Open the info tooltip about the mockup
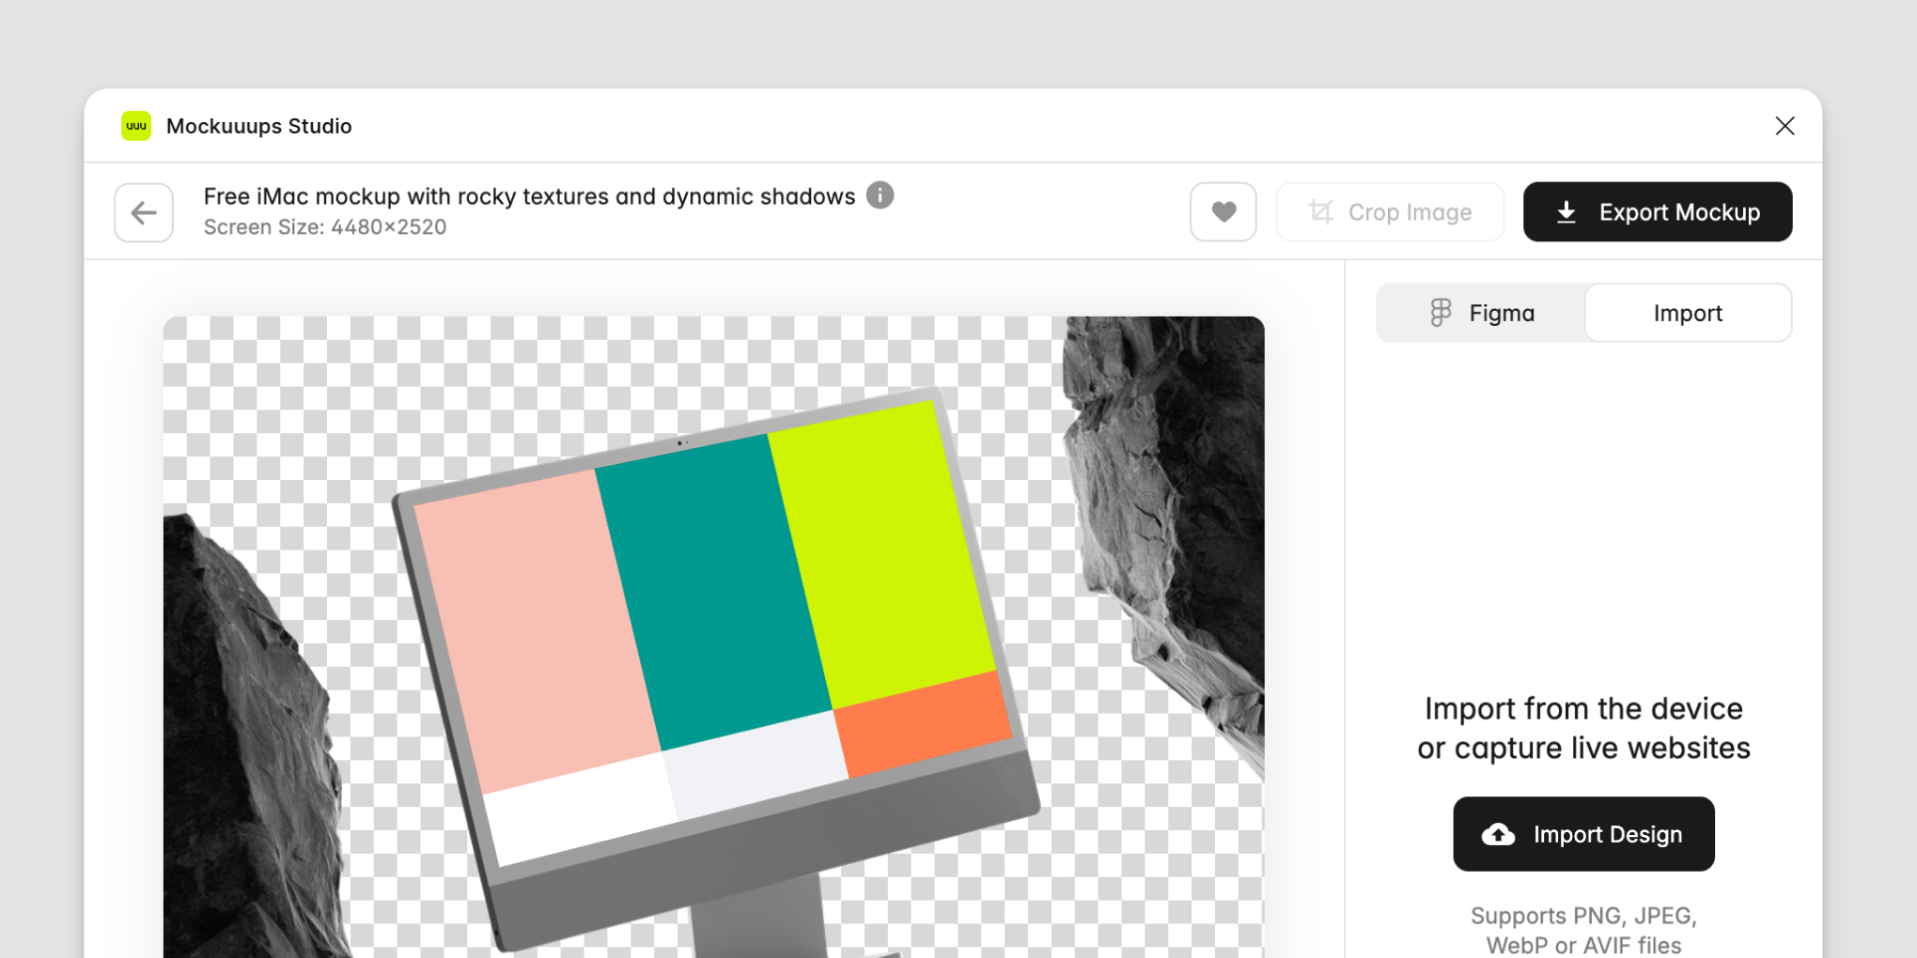The height and width of the screenshot is (958, 1917). click(881, 195)
